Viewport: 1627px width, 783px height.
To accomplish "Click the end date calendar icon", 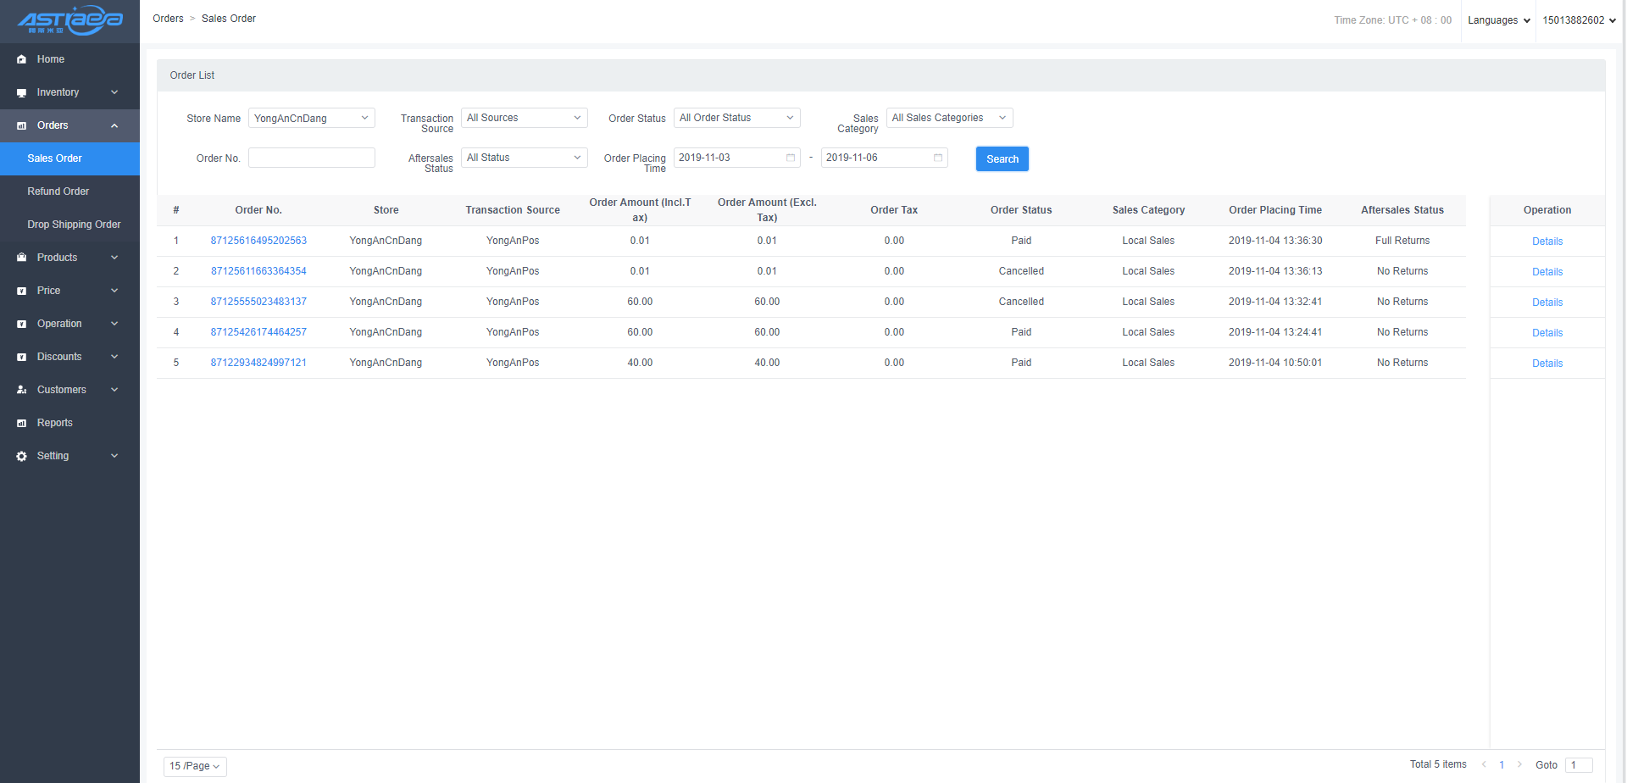I will pos(937,158).
